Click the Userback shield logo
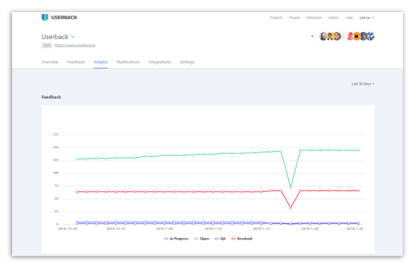Image resolution: width=415 pixels, height=268 pixels. click(x=44, y=17)
